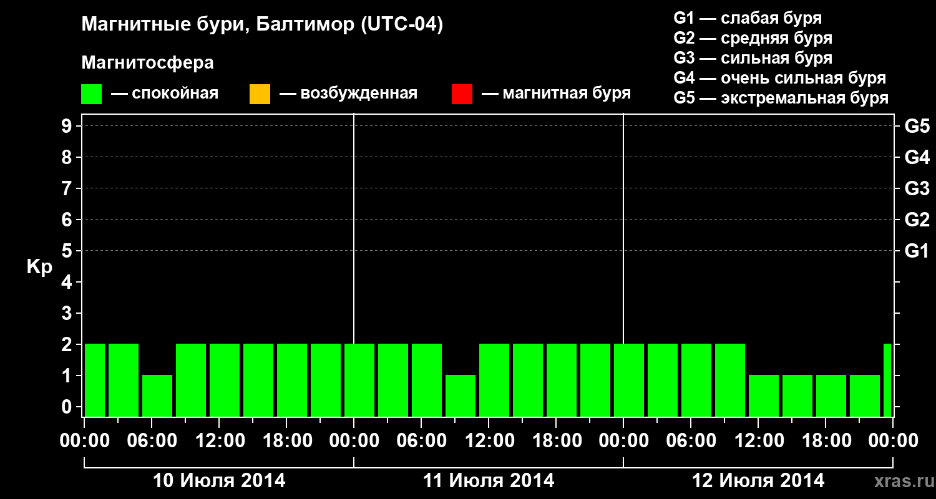The height and width of the screenshot is (499, 936).
Task: Click the '— магнитная буря' legend label
Action: 556,94
